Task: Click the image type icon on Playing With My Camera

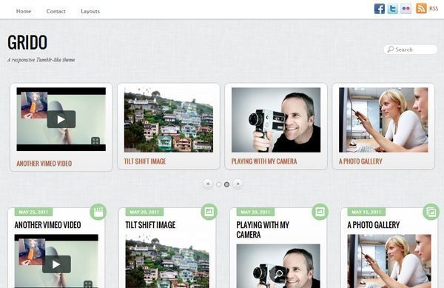Action: [x=320, y=212]
